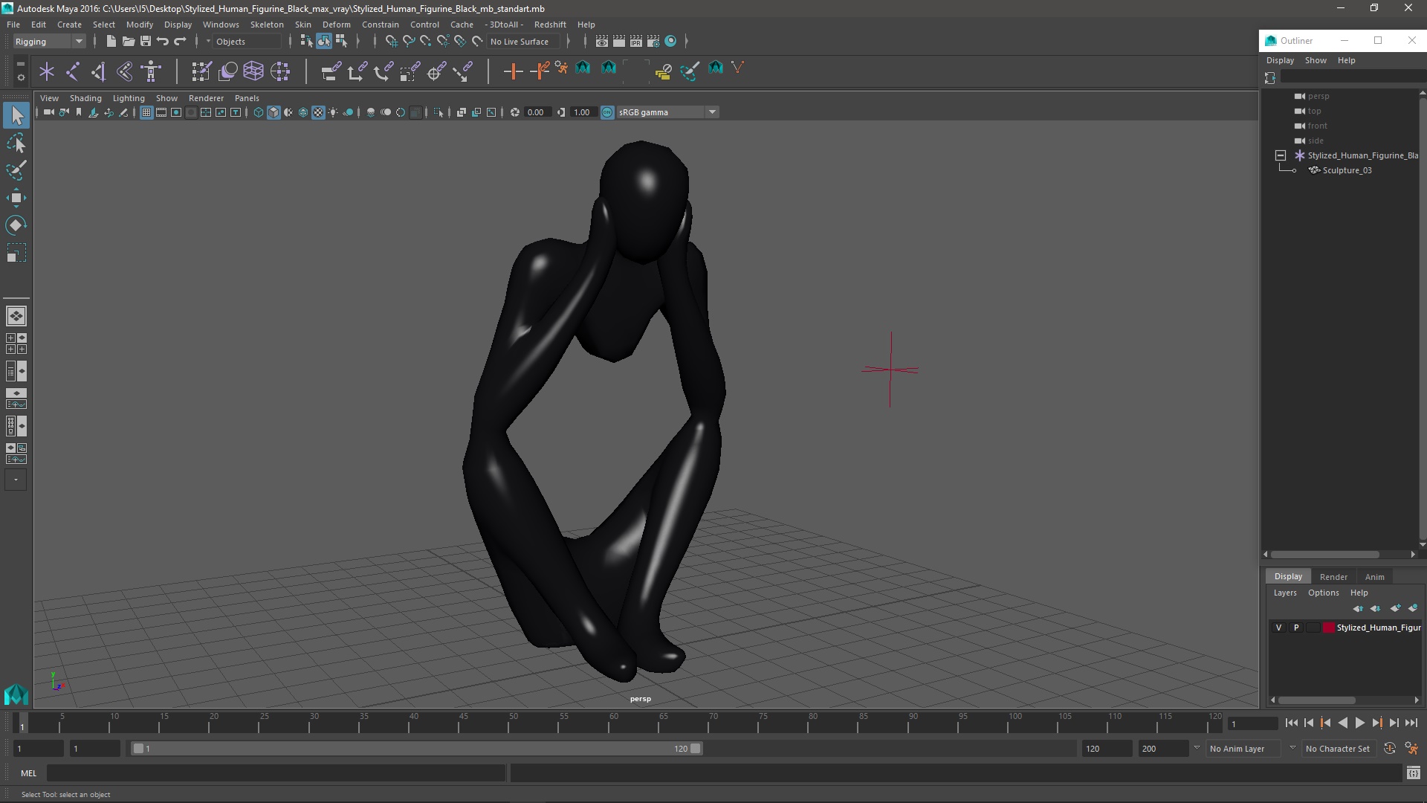
Task: Click the Create Lattice icon on shelf
Action: coord(253,71)
